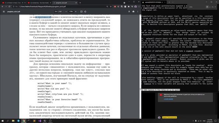Toggle case sensitivity in terminal search

pos(212,7)
